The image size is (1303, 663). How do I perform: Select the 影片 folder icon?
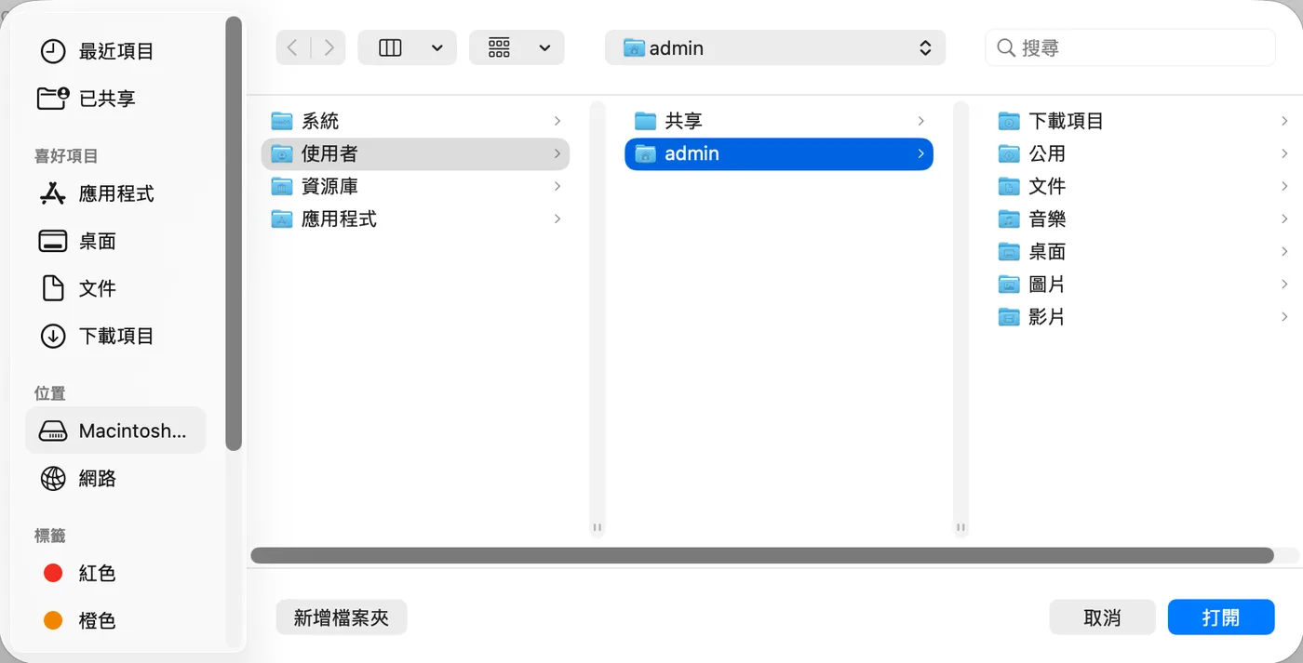[x=1009, y=317]
